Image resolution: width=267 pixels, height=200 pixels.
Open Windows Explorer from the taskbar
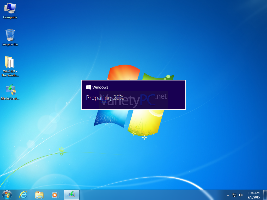point(39,195)
